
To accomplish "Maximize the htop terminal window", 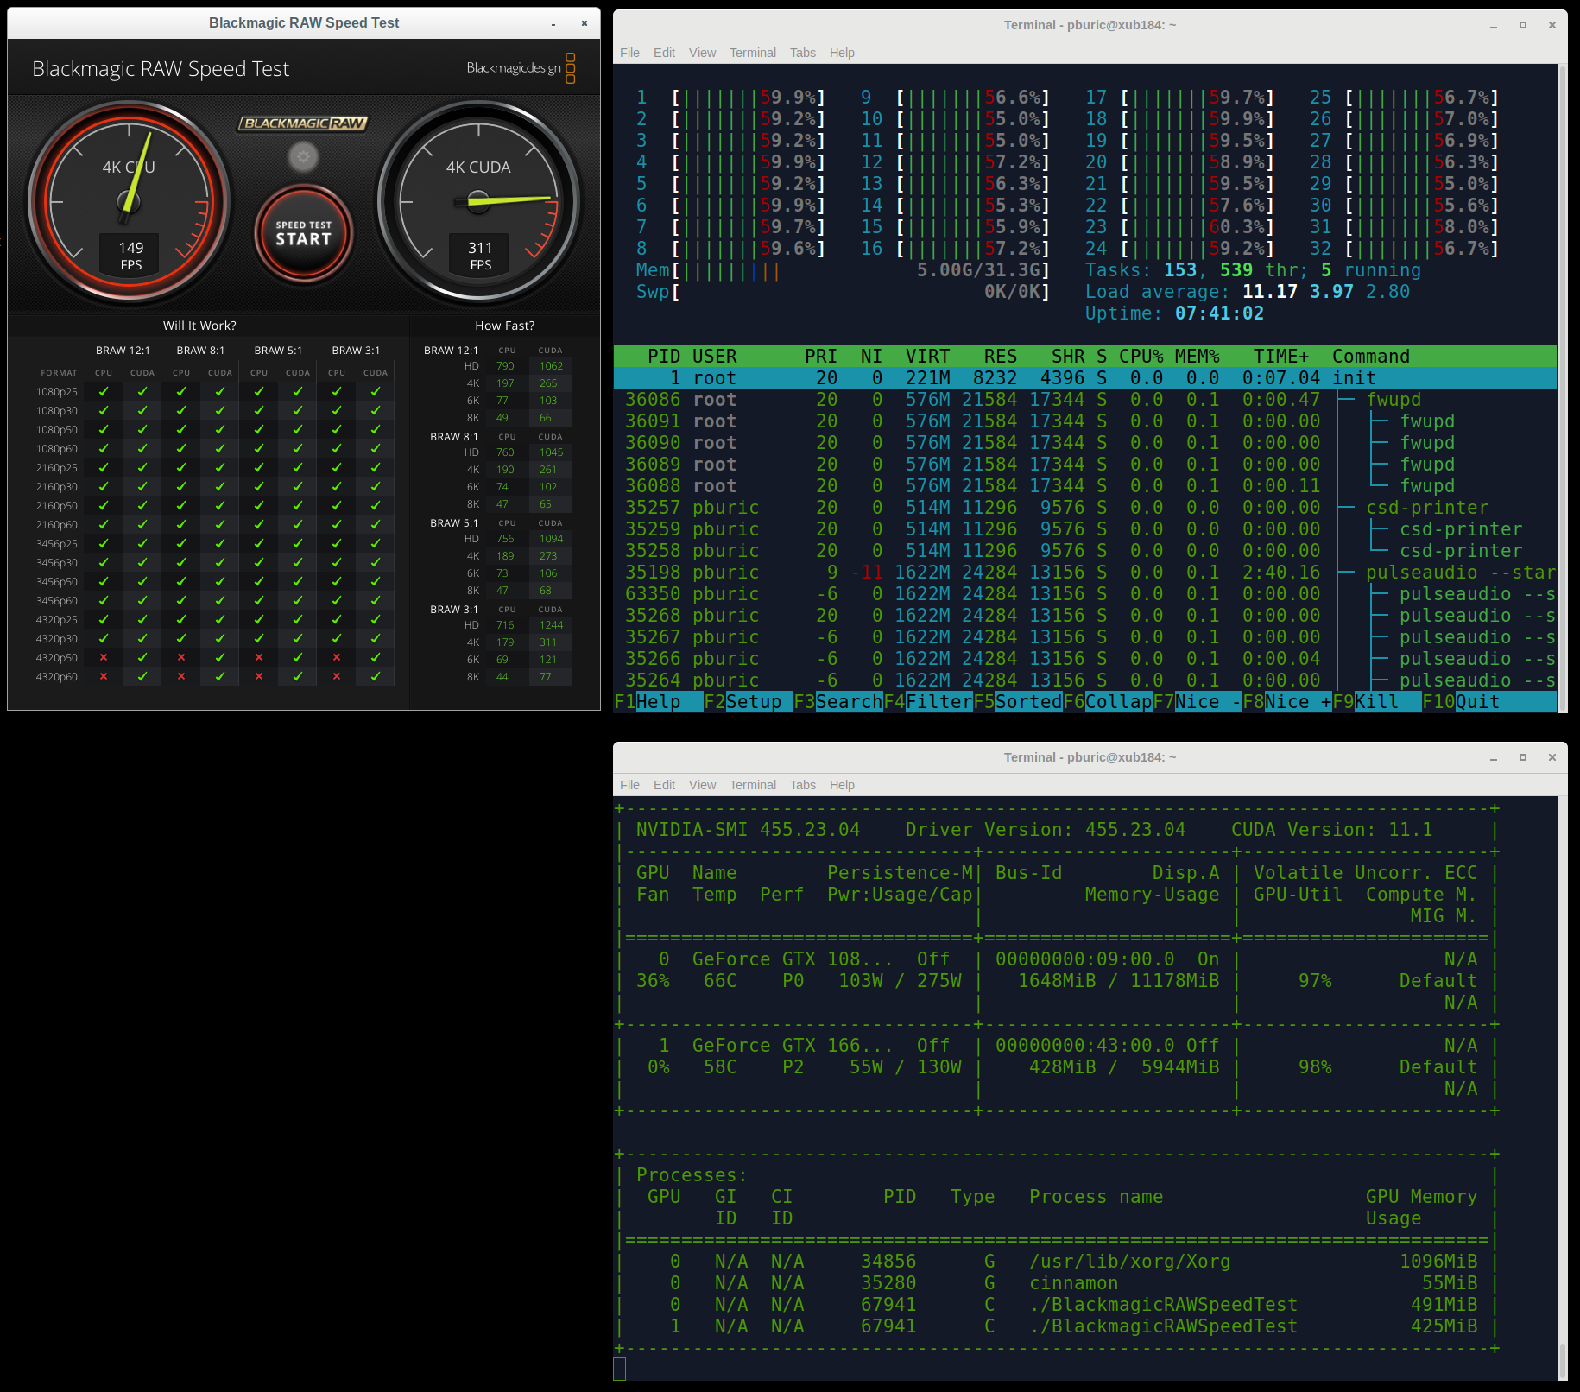I will tap(1523, 25).
